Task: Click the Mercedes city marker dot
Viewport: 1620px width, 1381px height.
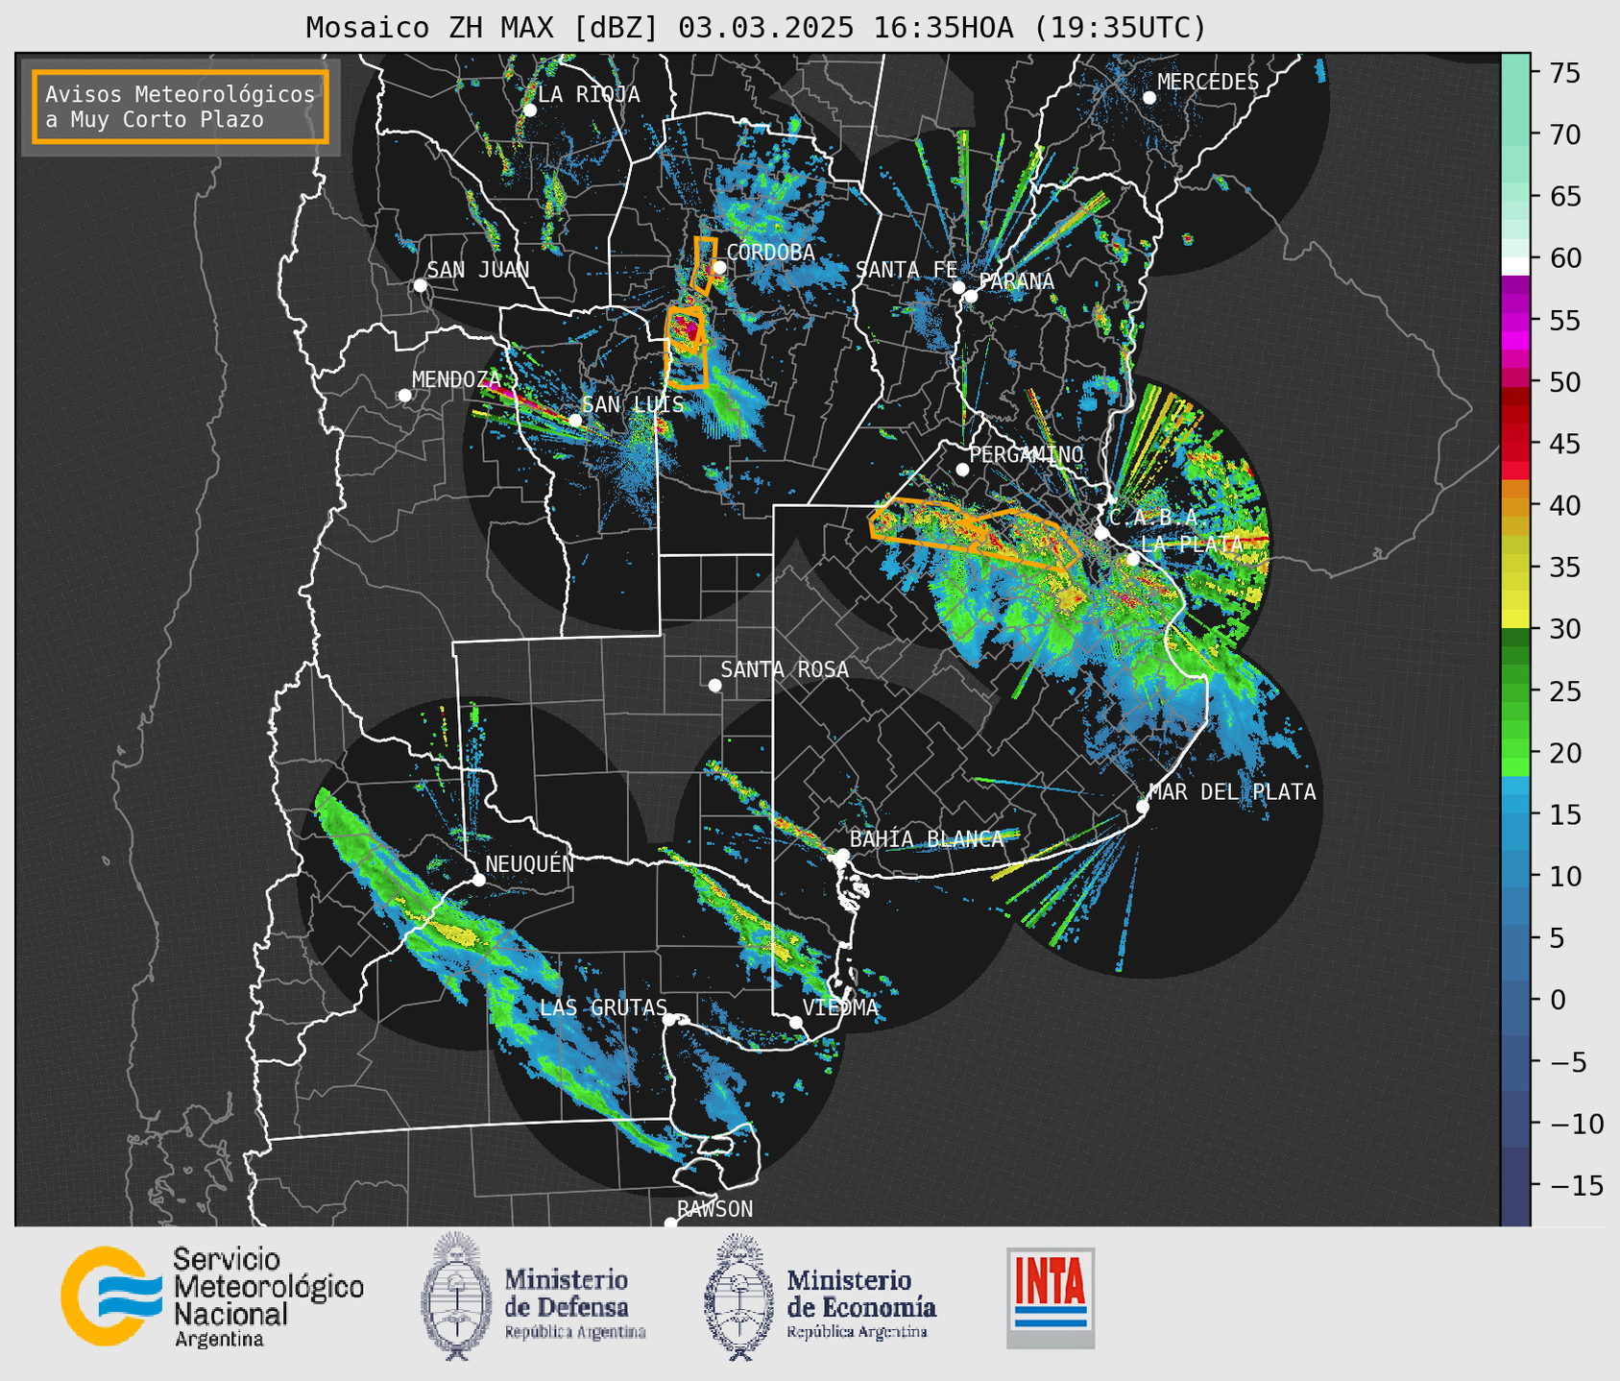Action: (x=1149, y=98)
